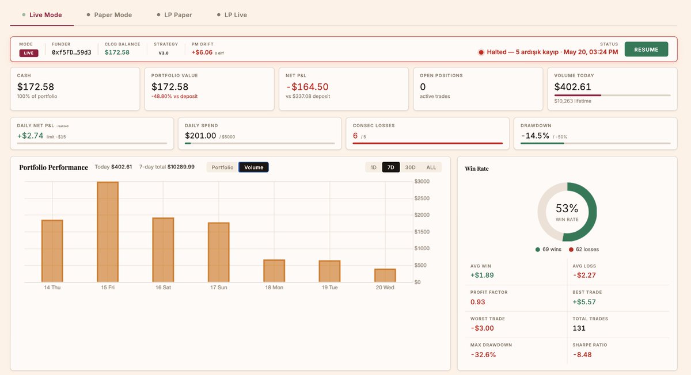This screenshot has height=375, width=691.
Task: Click the 16 Sat volume bar
Action: [163, 250]
